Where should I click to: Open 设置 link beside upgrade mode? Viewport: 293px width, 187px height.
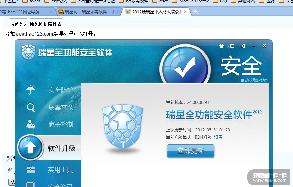218,137
